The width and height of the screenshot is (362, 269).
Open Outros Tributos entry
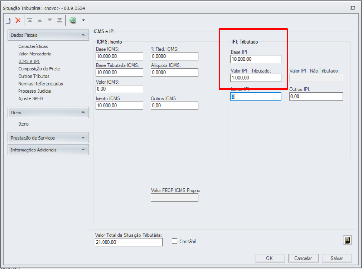pyautogui.click(x=34, y=76)
